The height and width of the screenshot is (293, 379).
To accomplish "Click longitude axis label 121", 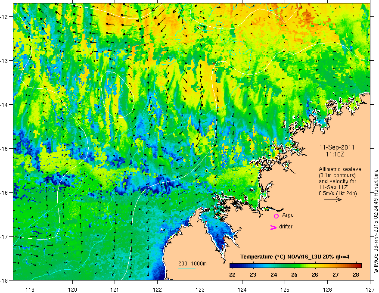I will [x=115, y=290].
